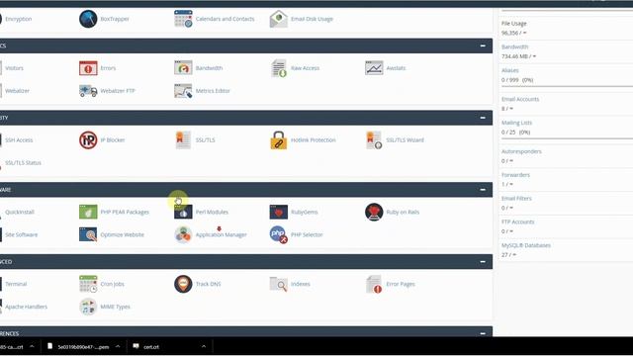Open the Ruby on Rails icon
The width and height of the screenshot is (633, 356).
click(x=374, y=212)
